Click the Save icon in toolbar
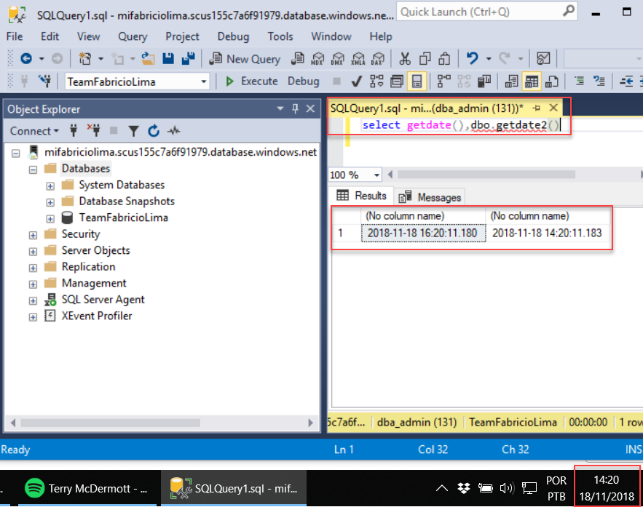Screen dimensions: 643x507 tap(168, 59)
